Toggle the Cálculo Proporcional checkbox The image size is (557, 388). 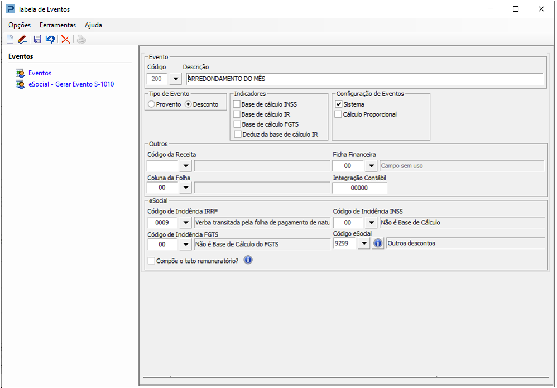[x=338, y=114]
